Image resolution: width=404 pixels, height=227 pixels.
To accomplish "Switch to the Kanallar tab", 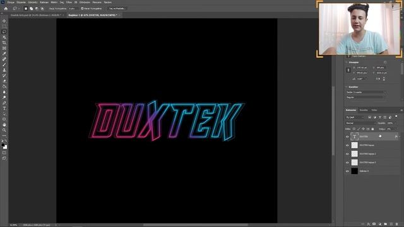I will (x=364, y=110).
